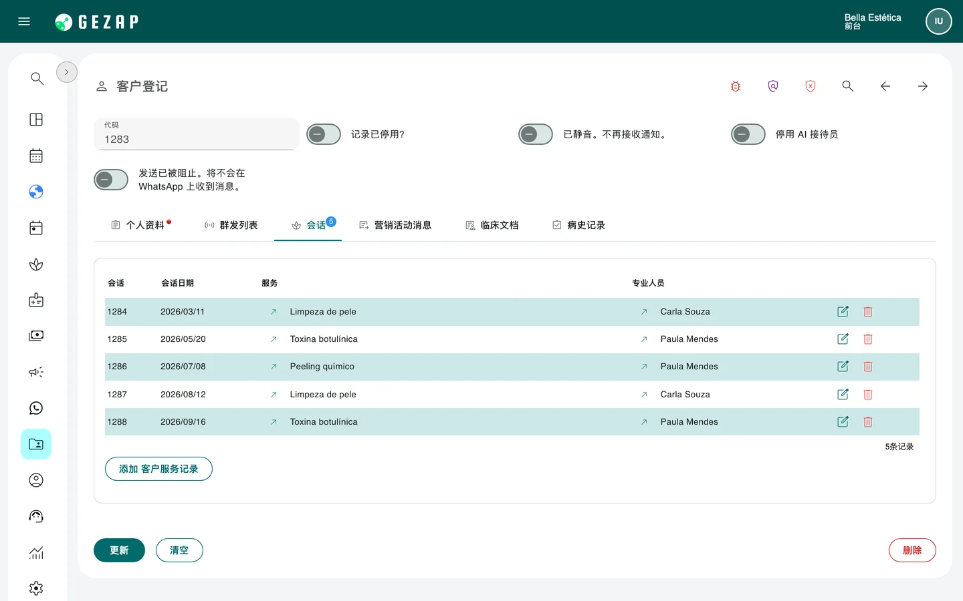Go to previous record with left arrow
Viewport: 963px width, 601px height.
coord(885,86)
